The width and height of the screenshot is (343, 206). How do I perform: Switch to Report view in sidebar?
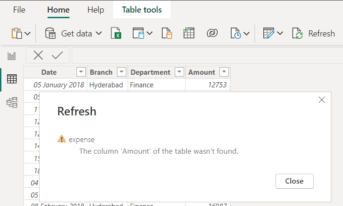coord(12,56)
